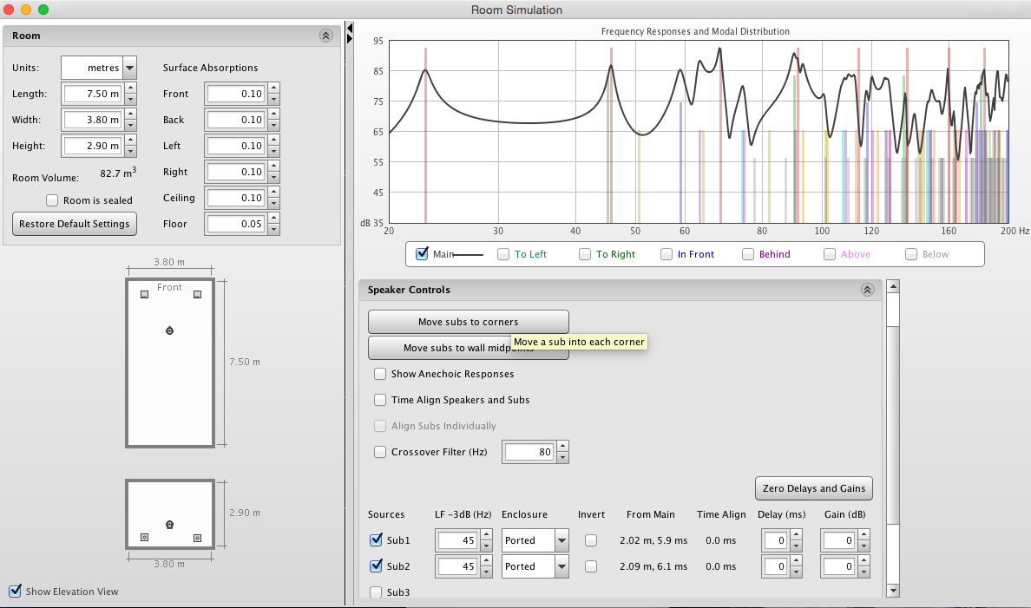
Task: Click Move subs to corners button
Action: [468, 322]
